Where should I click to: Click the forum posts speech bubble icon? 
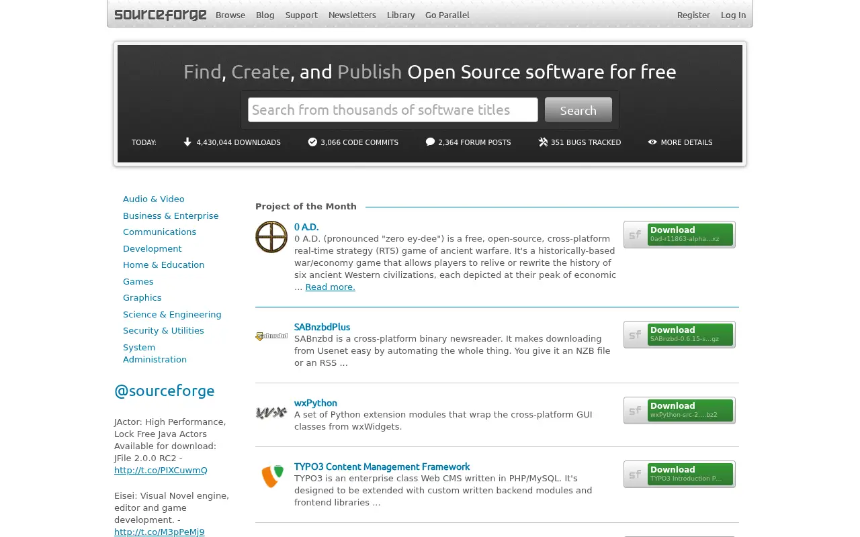430,142
